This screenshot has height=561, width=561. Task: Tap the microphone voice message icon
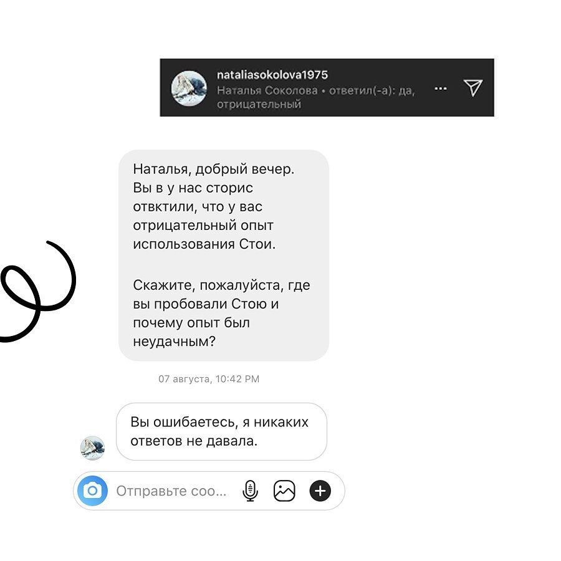point(250,491)
